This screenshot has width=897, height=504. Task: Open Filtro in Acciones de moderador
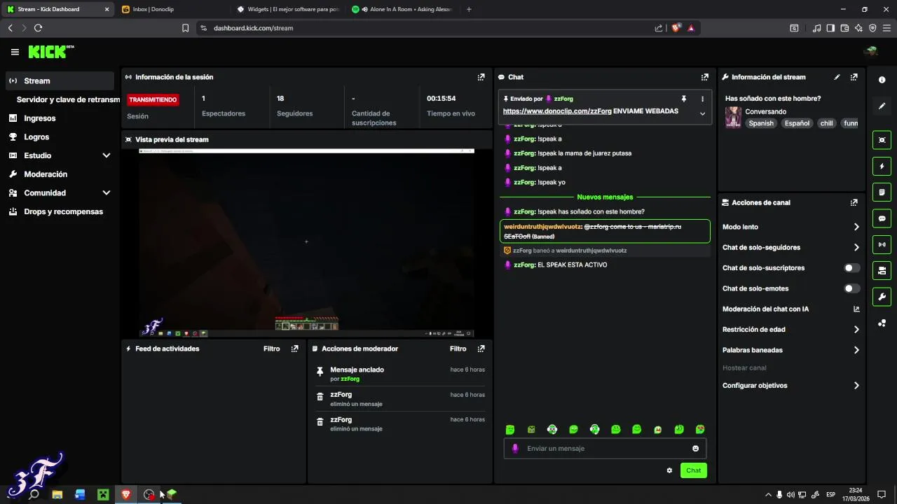click(458, 349)
